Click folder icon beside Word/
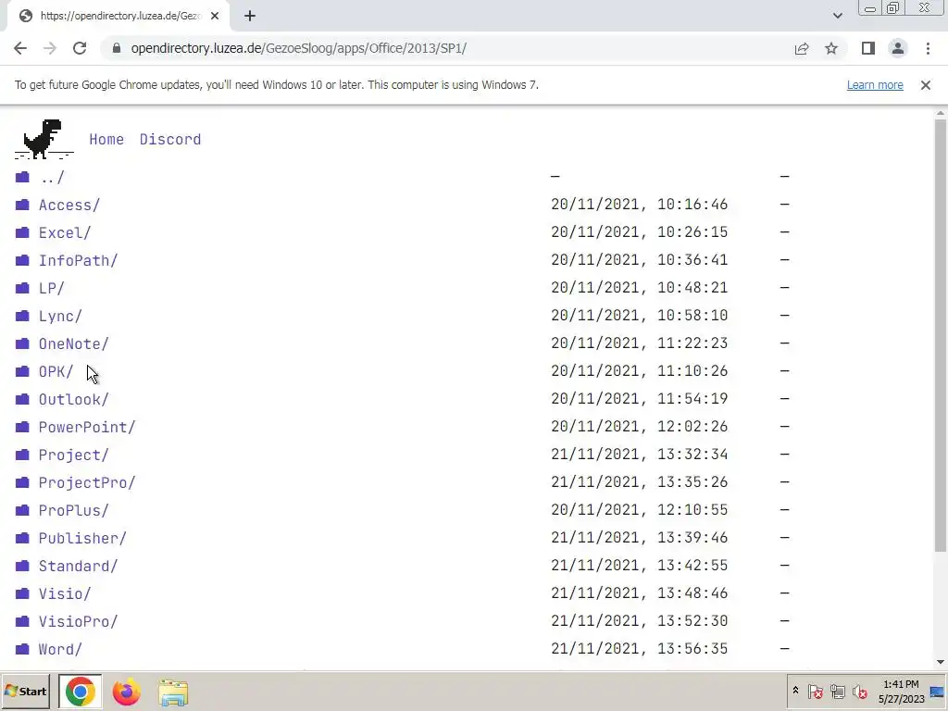948x711 pixels. [x=22, y=649]
